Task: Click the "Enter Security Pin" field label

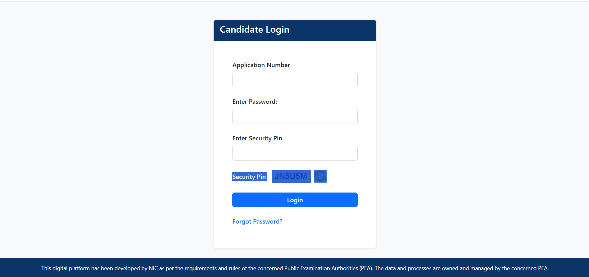Action: (257, 138)
